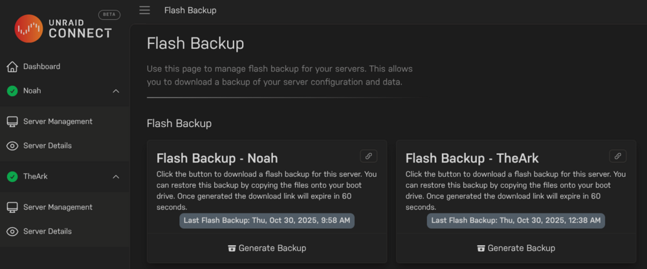
Task: Open Server Details under Noah
Action: point(47,146)
